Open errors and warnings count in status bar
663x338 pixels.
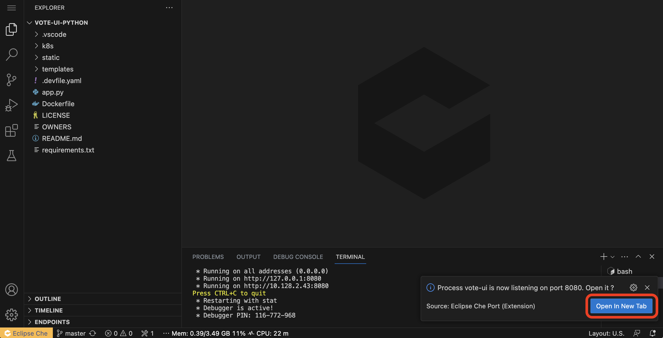click(x=119, y=333)
